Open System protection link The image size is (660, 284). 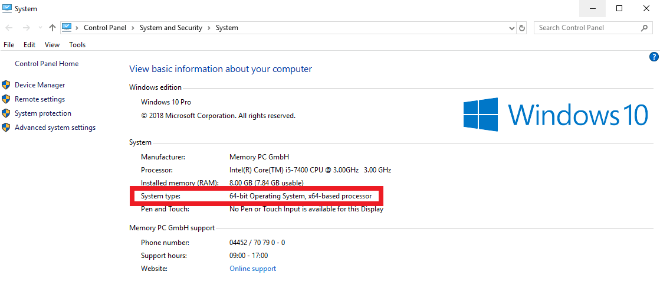pyautogui.click(x=43, y=113)
